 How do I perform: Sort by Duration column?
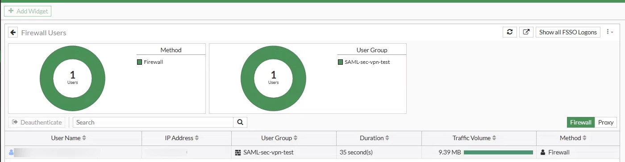[x=379, y=138]
